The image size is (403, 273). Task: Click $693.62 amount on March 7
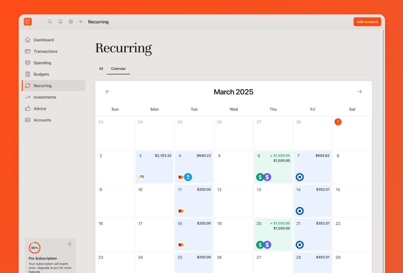(322, 156)
